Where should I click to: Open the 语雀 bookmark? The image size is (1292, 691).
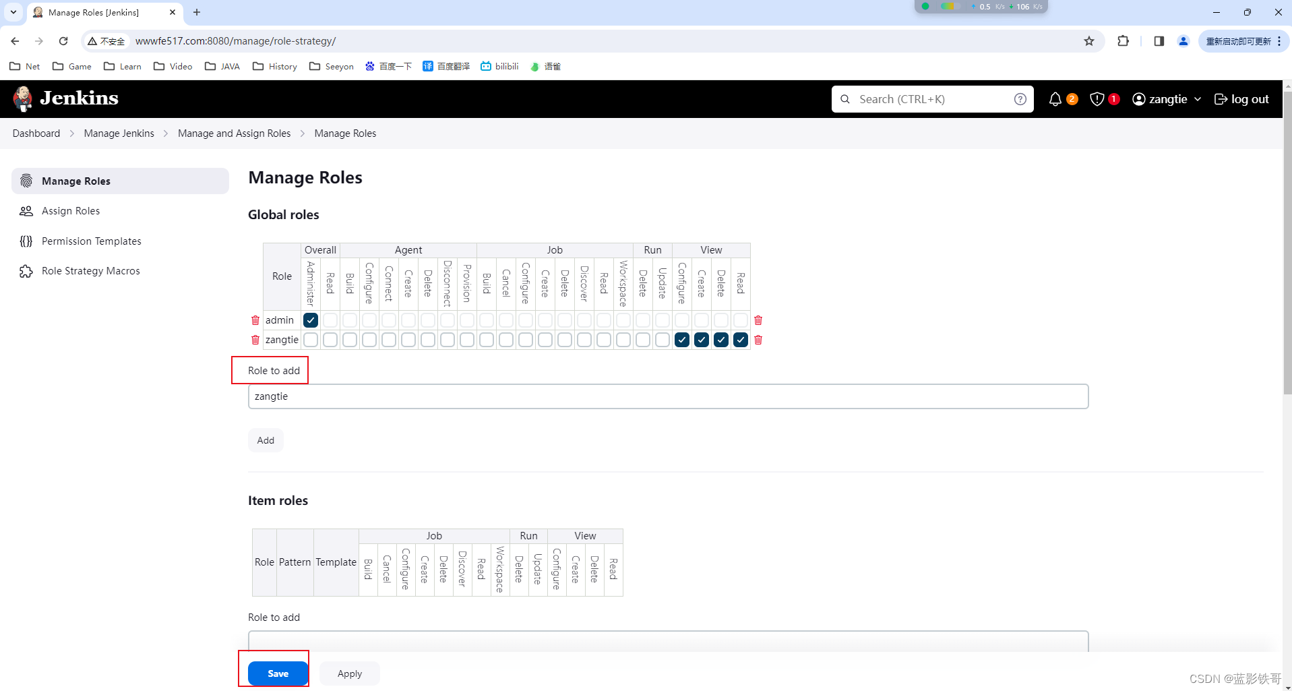coord(545,66)
